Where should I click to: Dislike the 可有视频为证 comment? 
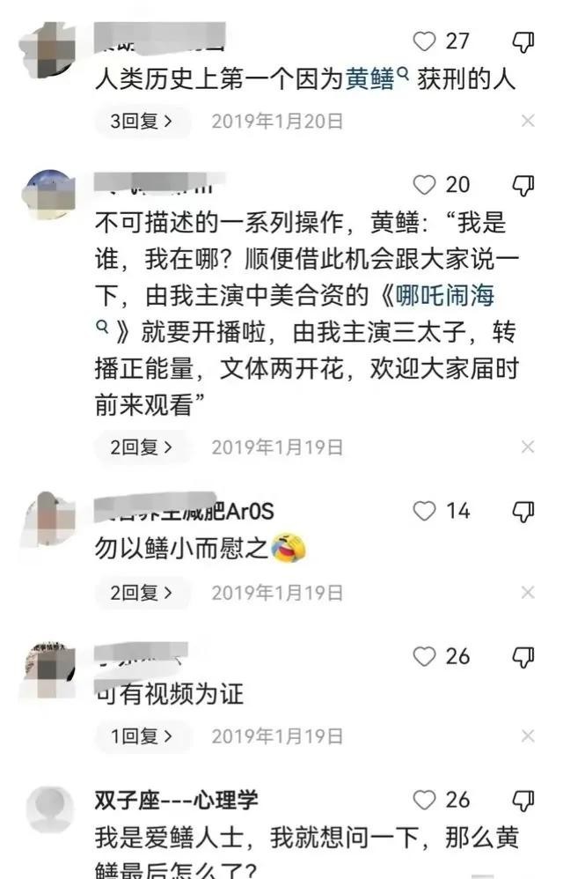pyautogui.click(x=523, y=657)
